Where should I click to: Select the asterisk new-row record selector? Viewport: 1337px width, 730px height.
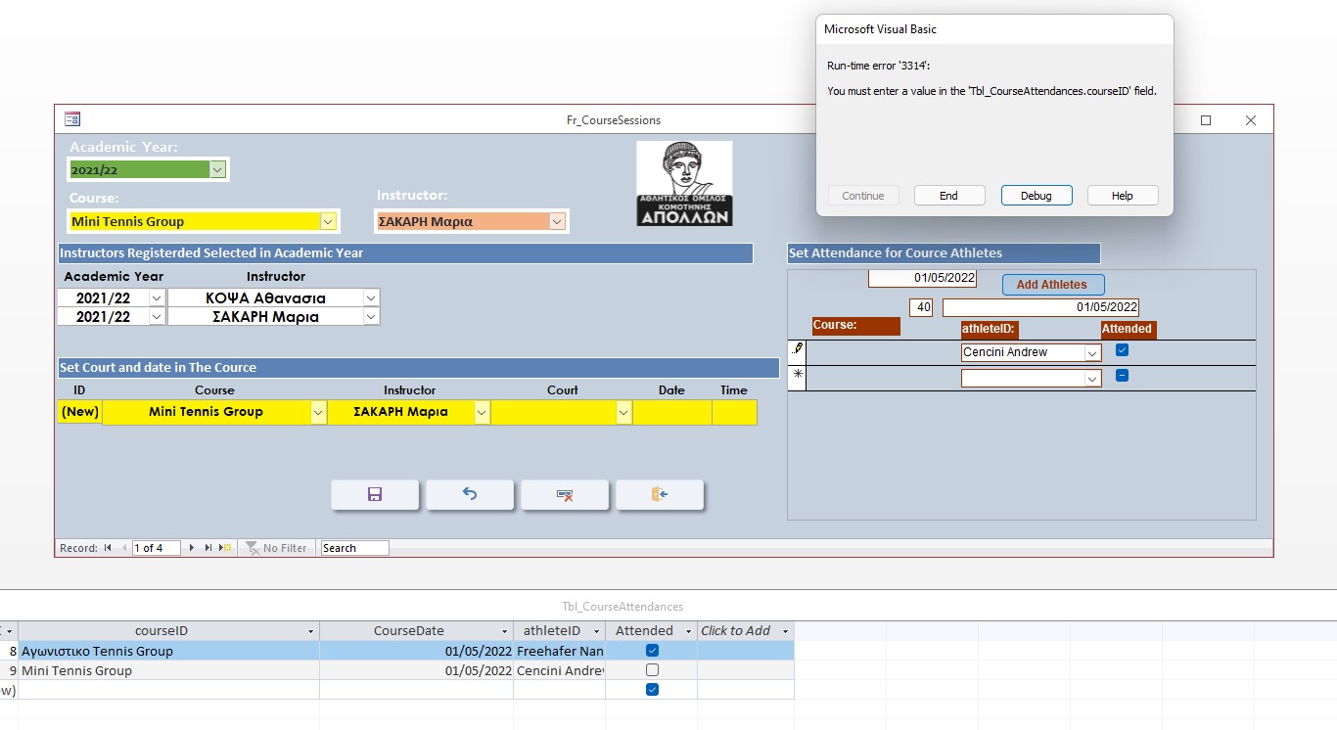click(798, 378)
